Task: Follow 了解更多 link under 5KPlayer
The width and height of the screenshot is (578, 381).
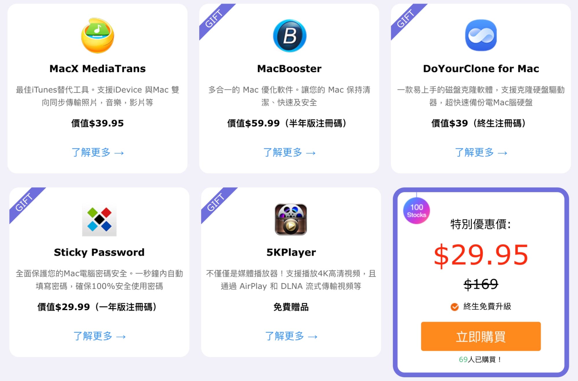Action: pyautogui.click(x=291, y=336)
